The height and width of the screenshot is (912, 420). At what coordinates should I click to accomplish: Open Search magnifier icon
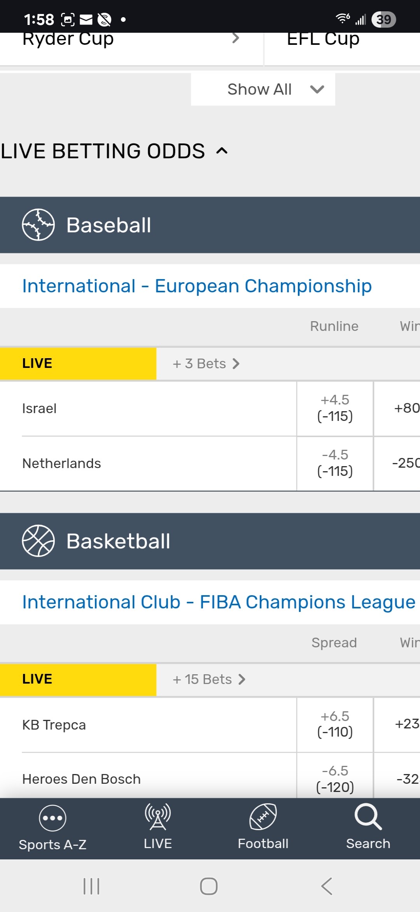click(368, 817)
